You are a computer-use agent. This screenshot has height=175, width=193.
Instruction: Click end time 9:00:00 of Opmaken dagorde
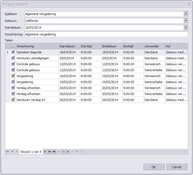[x=133, y=52]
